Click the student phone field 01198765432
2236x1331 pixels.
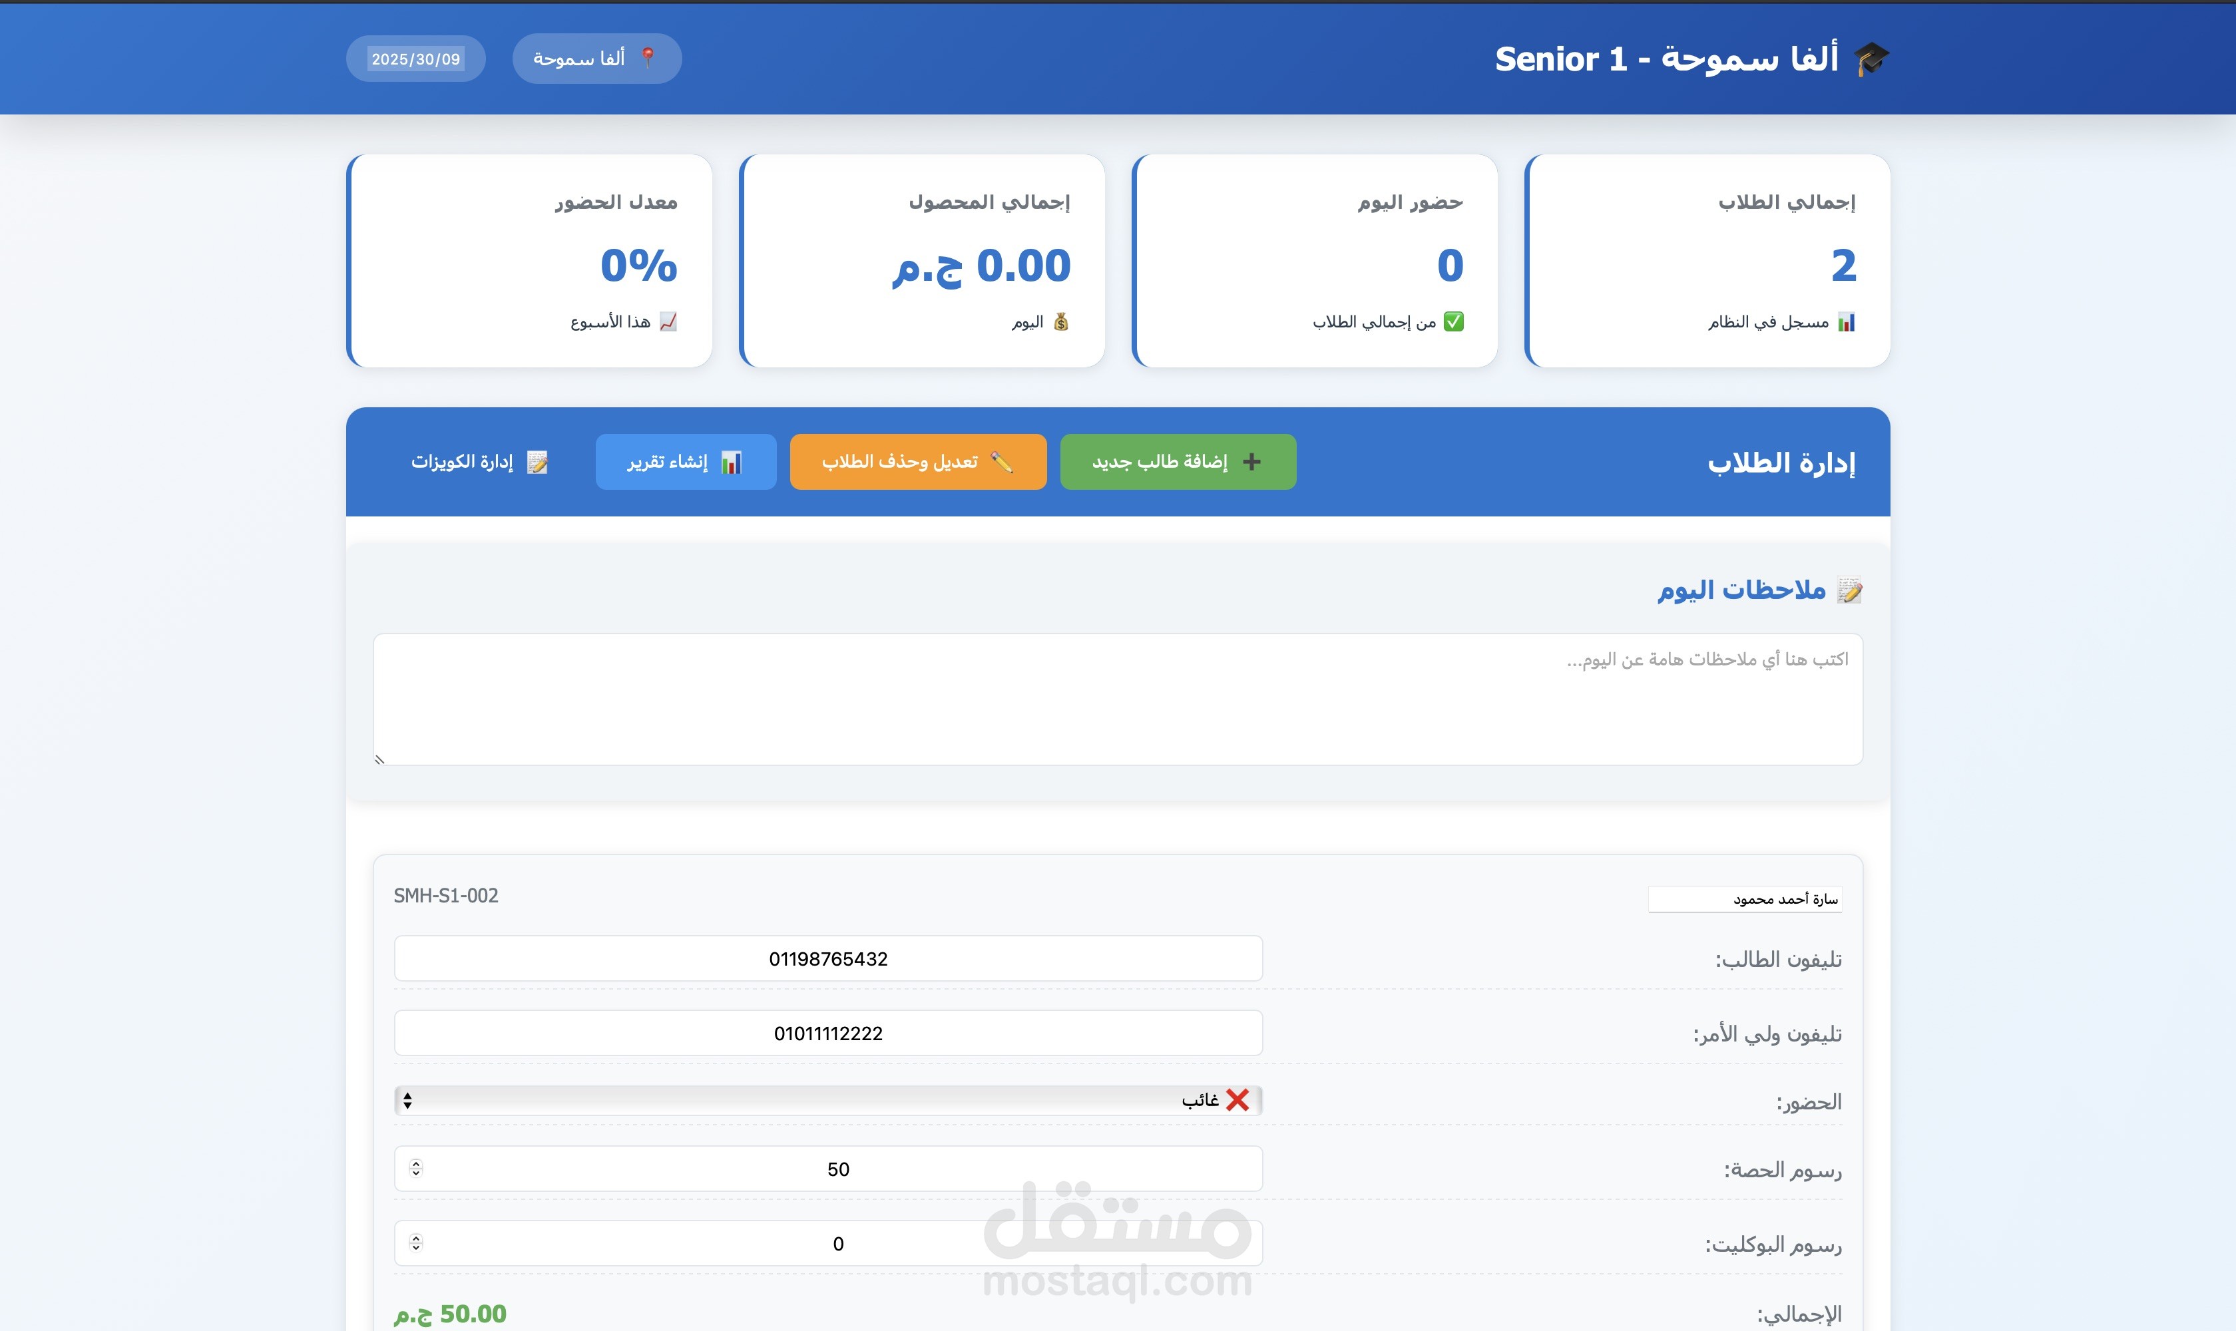coord(828,959)
